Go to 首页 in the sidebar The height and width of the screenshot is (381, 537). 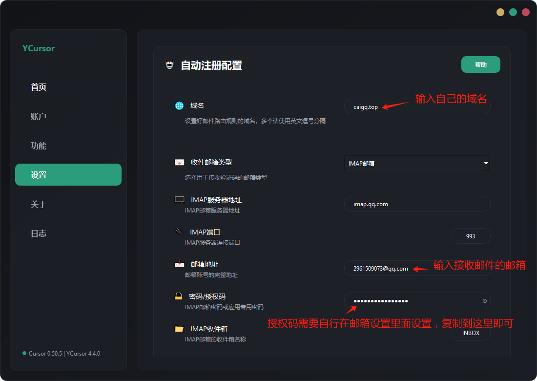[x=39, y=87]
